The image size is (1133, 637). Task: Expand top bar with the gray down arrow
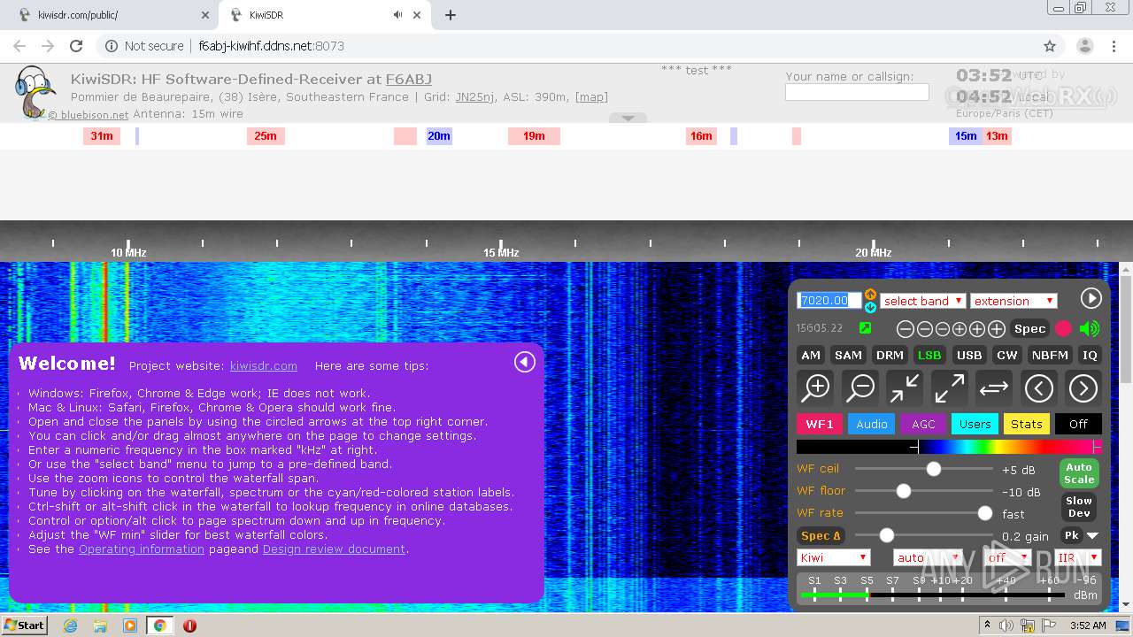628,118
